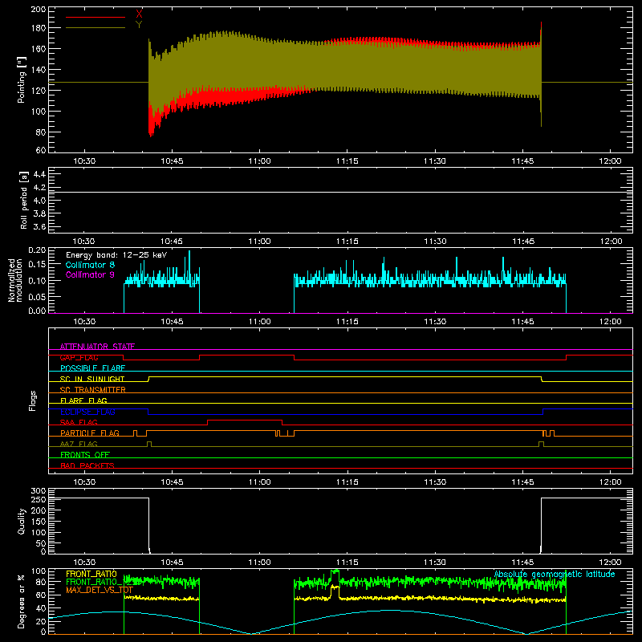Click the Collimator 9 legend entry
642x642 pixels.
coord(90,274)
